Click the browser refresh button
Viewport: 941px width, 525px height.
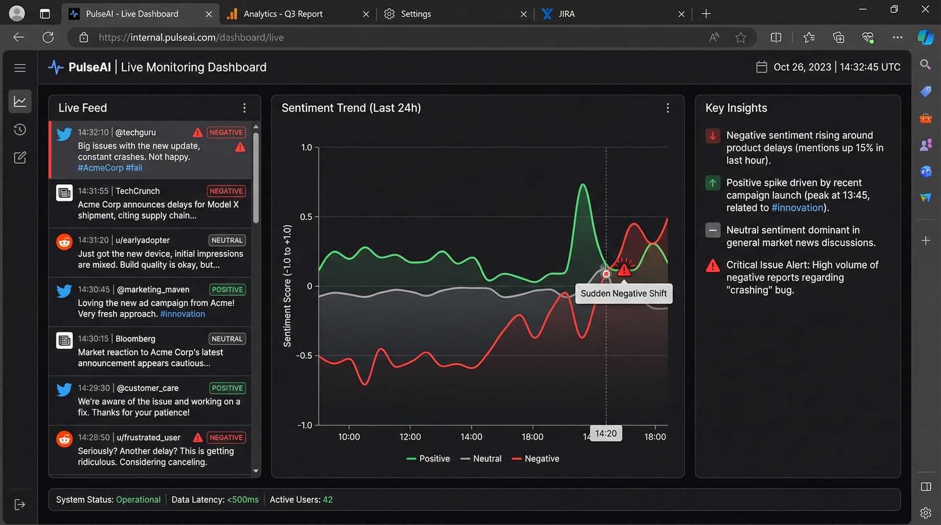tap(48, 37)
